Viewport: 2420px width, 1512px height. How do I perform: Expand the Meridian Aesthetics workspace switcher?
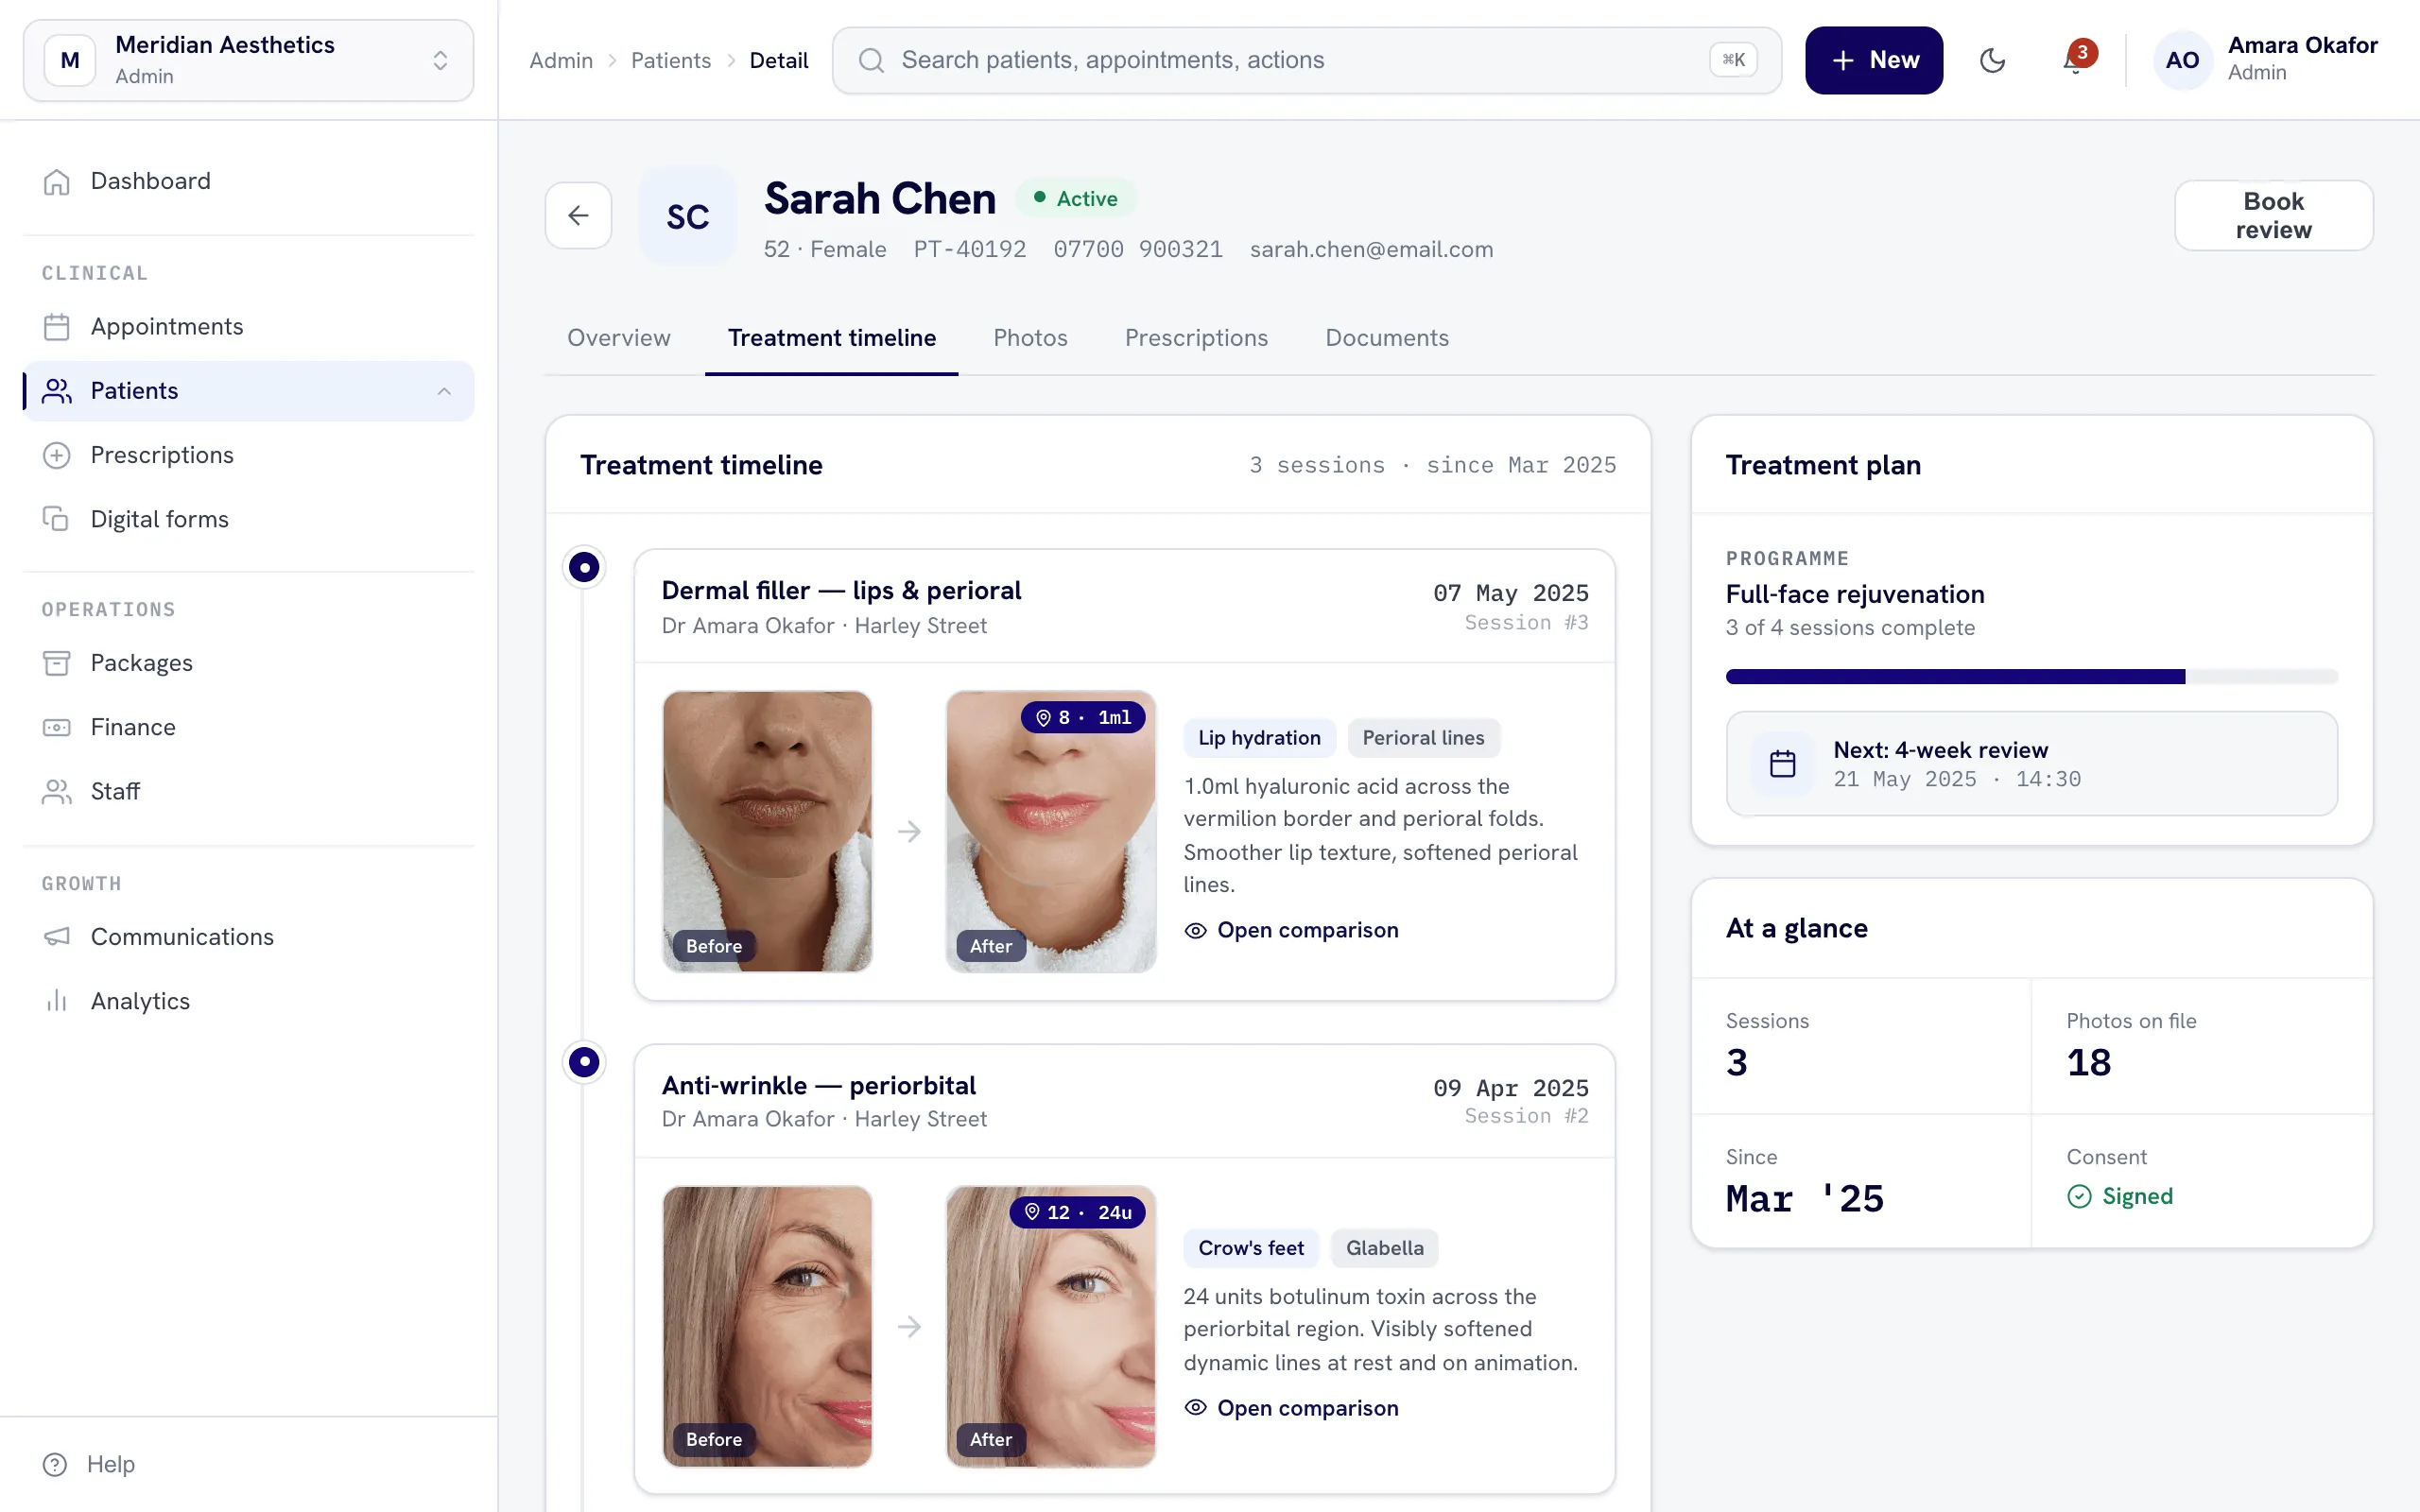(x=248, y=60)
